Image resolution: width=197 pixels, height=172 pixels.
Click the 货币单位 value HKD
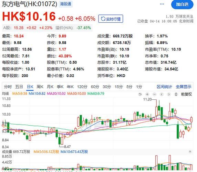tap(121, 76)
